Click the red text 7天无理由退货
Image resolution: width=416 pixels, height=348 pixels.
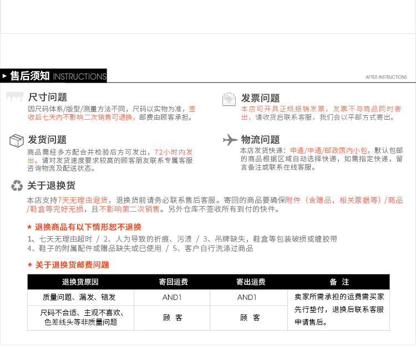[x=83, y=200]
